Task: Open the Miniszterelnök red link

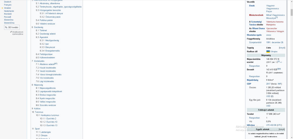Action: (256, 15)
